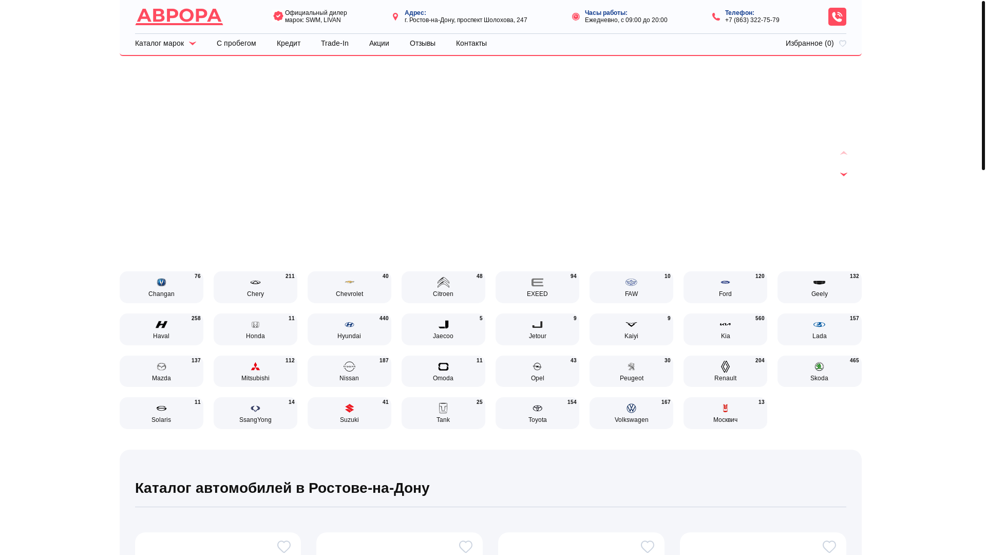Screen dimensions: 986x555
Task: Open the Jaecoo brand tile
Action: pos(443,329)
